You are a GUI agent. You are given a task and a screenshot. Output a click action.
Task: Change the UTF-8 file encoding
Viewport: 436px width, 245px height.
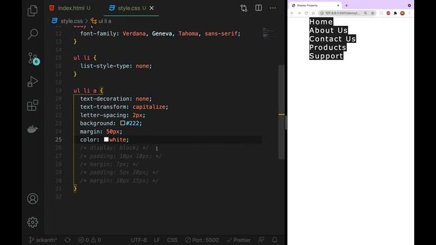(139, 240)
